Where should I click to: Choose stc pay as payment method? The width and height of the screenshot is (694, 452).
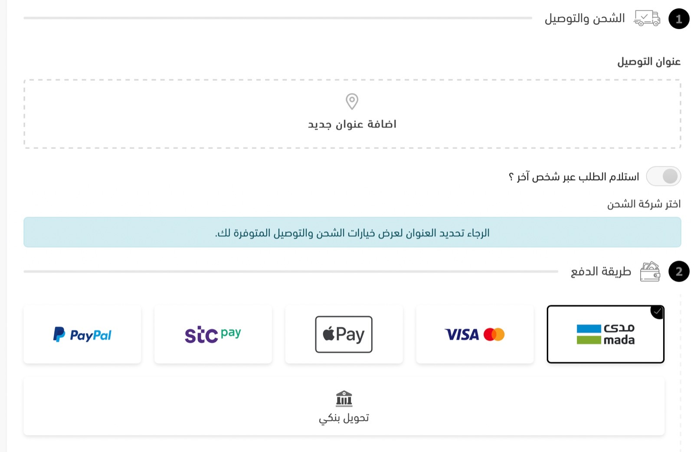coord(213,334)
